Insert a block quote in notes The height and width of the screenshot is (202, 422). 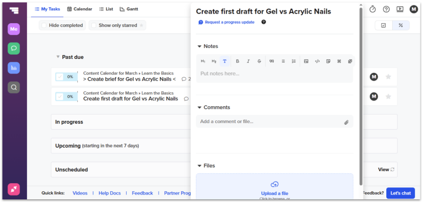[272, 61]
